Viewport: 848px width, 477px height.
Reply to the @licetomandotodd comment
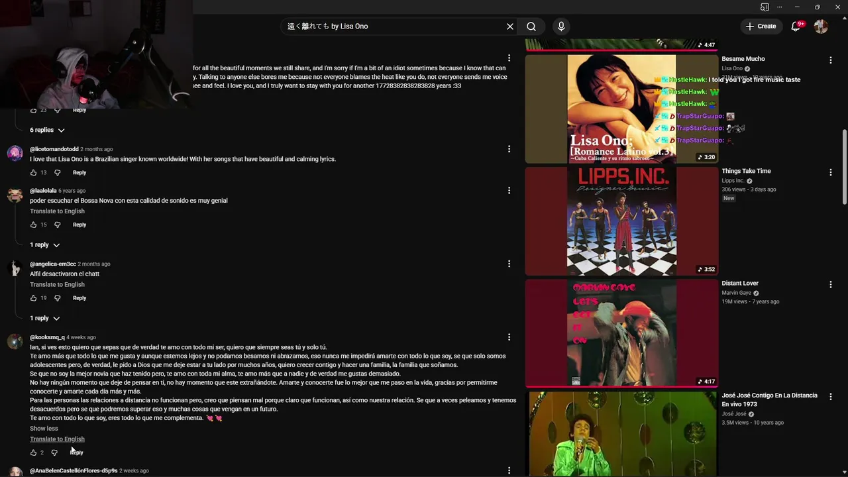point(79,173)
